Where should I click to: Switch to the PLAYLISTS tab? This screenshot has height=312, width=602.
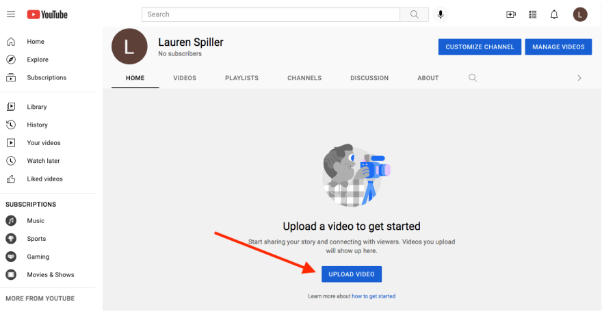pyautogui.click(x=242, y=78)
